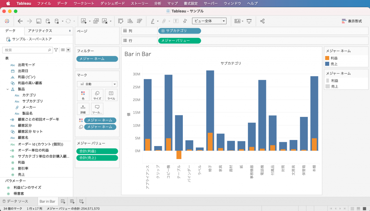The width and height of the screenshot is (370, 211).
Task: Open the ファイル menu
Action: [44, 3]
